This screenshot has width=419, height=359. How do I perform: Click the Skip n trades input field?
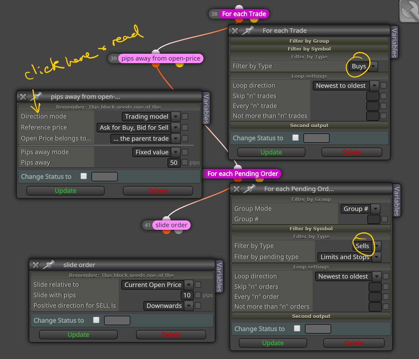click(373, 96)
